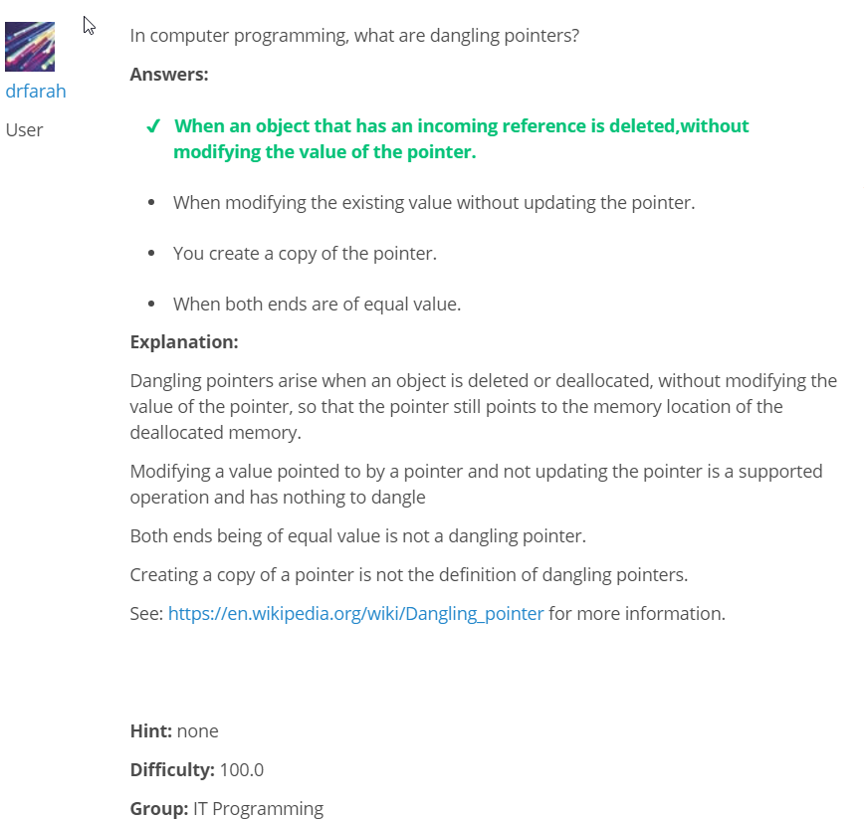This screenshot has height=820, width=864.
Task: Click the bullet before 'You create a copy'
Action: coord(151,254)
